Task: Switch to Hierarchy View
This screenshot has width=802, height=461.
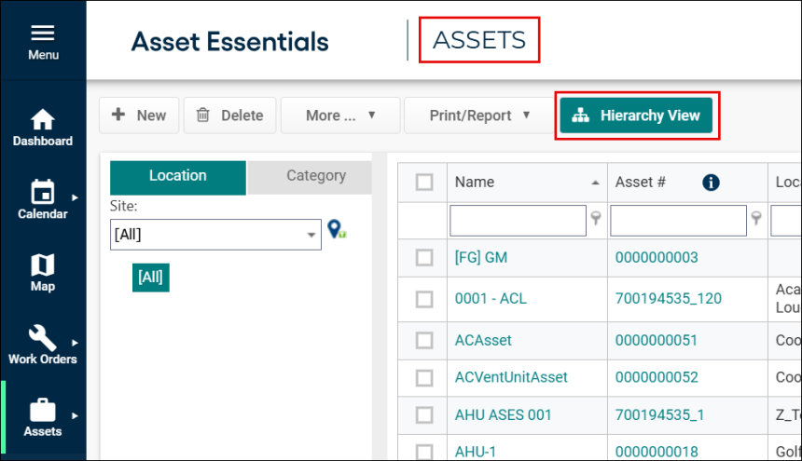Action: pyautogui.click(x=636, y=115)
